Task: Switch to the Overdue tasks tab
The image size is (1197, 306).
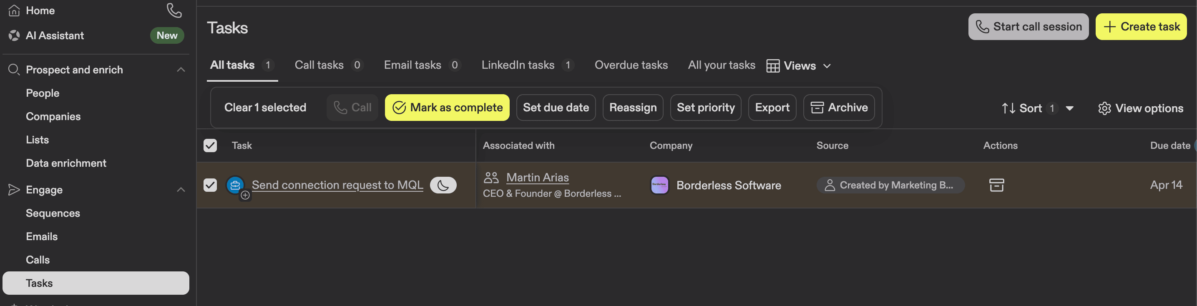Action: pos(631,65)
